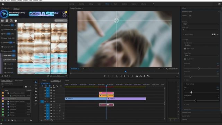Open the Spin Direction dropdown

pos(202,45)
